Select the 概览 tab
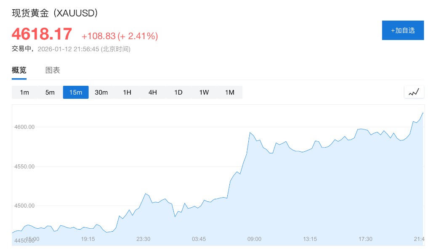This screenshot has width=431, height=251. coord(19,70)
